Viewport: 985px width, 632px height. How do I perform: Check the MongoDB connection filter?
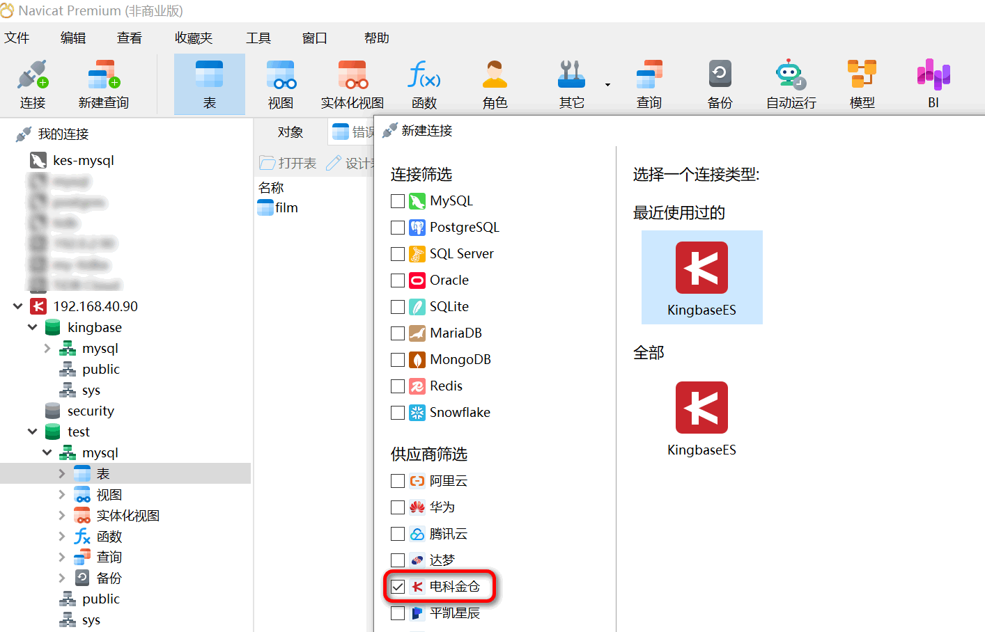[x=398, y=360]
